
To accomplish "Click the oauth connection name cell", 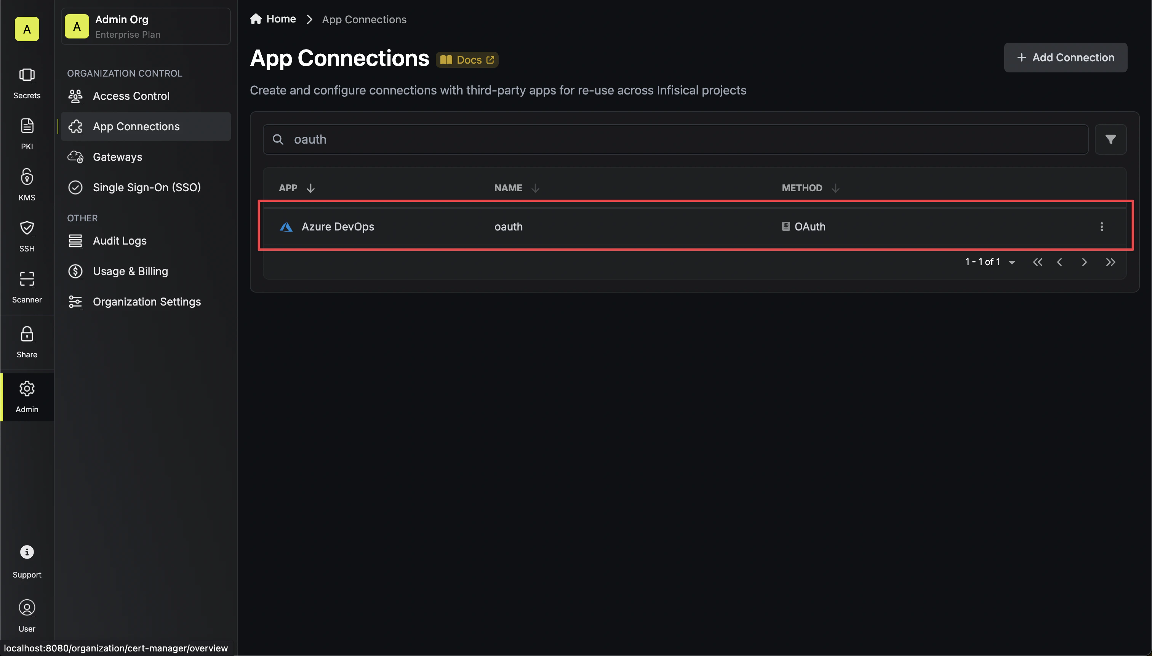I will click(508, 227).
